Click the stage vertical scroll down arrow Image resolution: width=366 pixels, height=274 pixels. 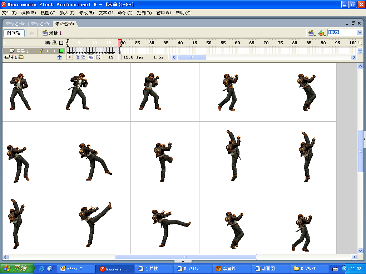pyautogui.click(x=360, y=251)
